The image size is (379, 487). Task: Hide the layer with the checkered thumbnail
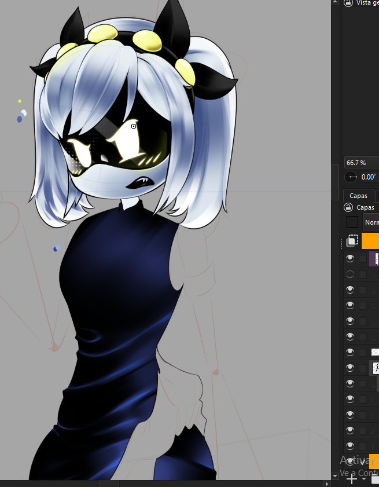[350, 352]
